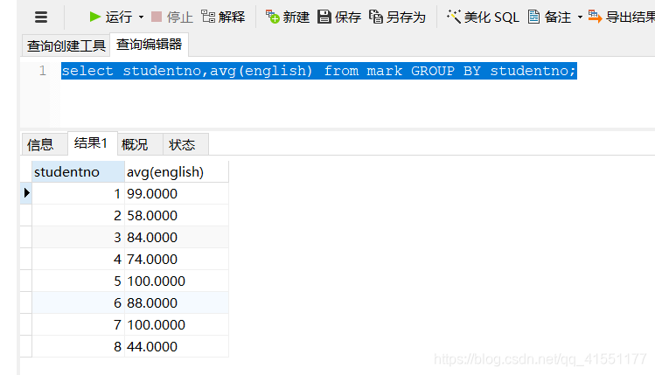Click the row selector for student 4
The height and width of the screenshot is (375, 655).
[x=26, y=259]
